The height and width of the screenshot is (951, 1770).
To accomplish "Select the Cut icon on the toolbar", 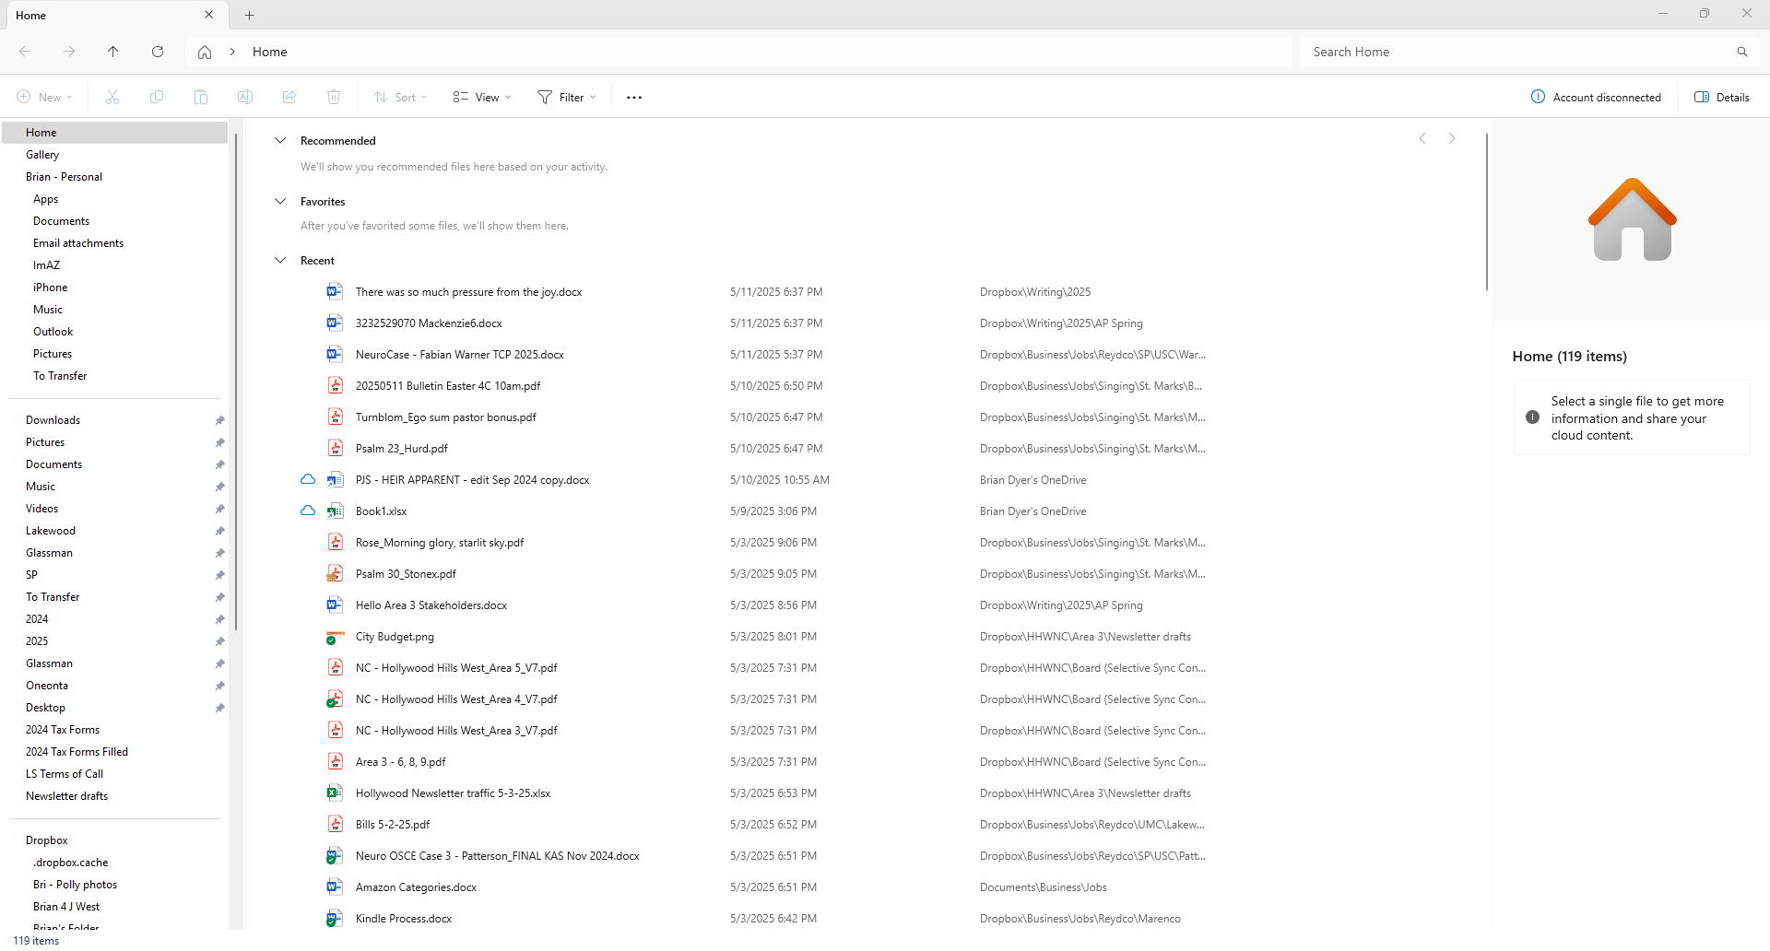I will [x=112, y=97].
